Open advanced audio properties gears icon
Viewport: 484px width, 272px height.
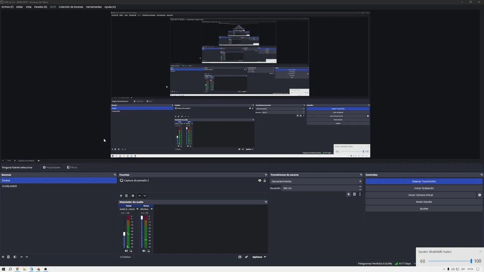coord(246,257)
